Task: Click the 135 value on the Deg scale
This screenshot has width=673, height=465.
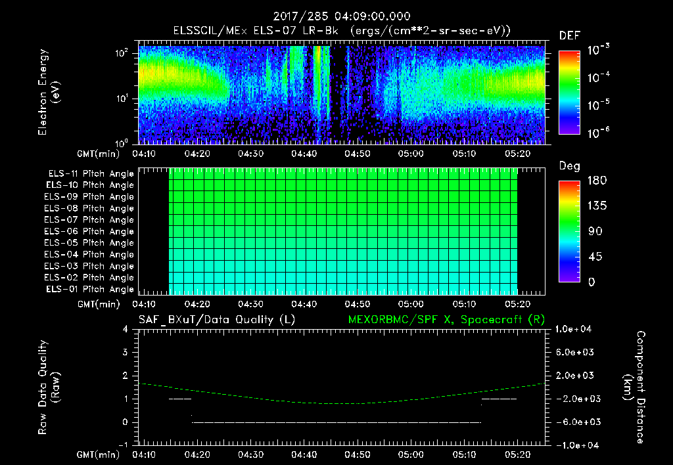Action: point(597,206)
